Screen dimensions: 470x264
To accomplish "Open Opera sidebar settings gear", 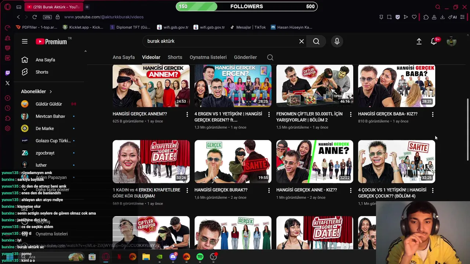I will click(x=7, y=128).
